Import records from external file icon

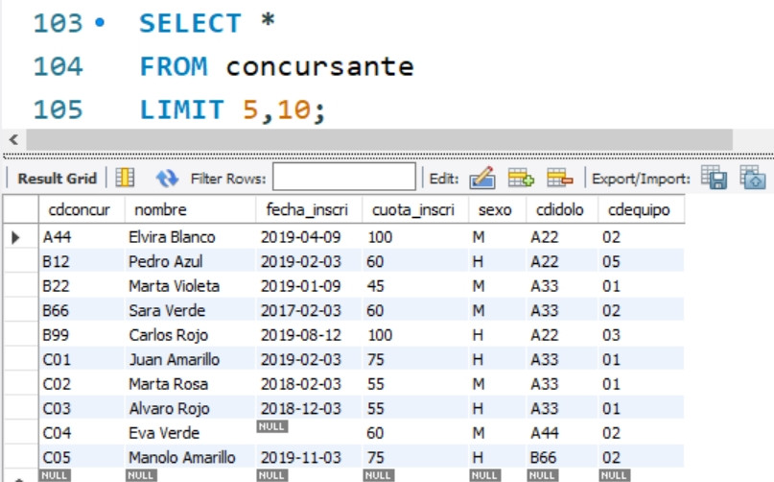pos(752,178)
